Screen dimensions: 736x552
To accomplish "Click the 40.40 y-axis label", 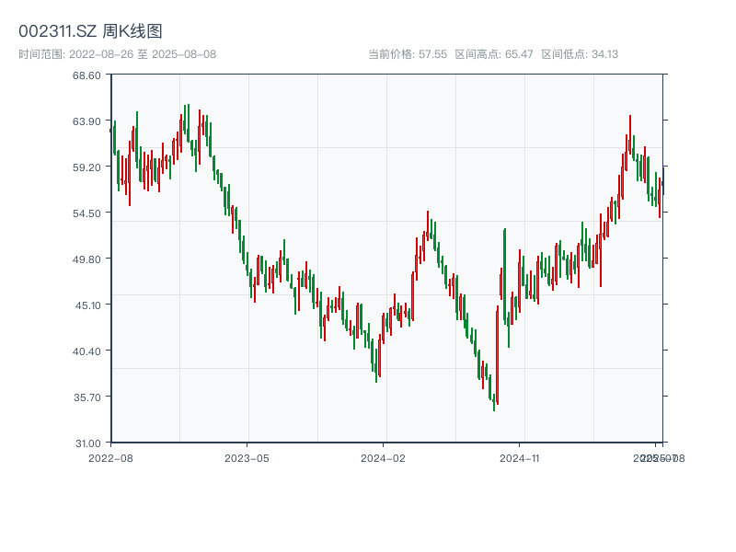I will coord(86,351).
